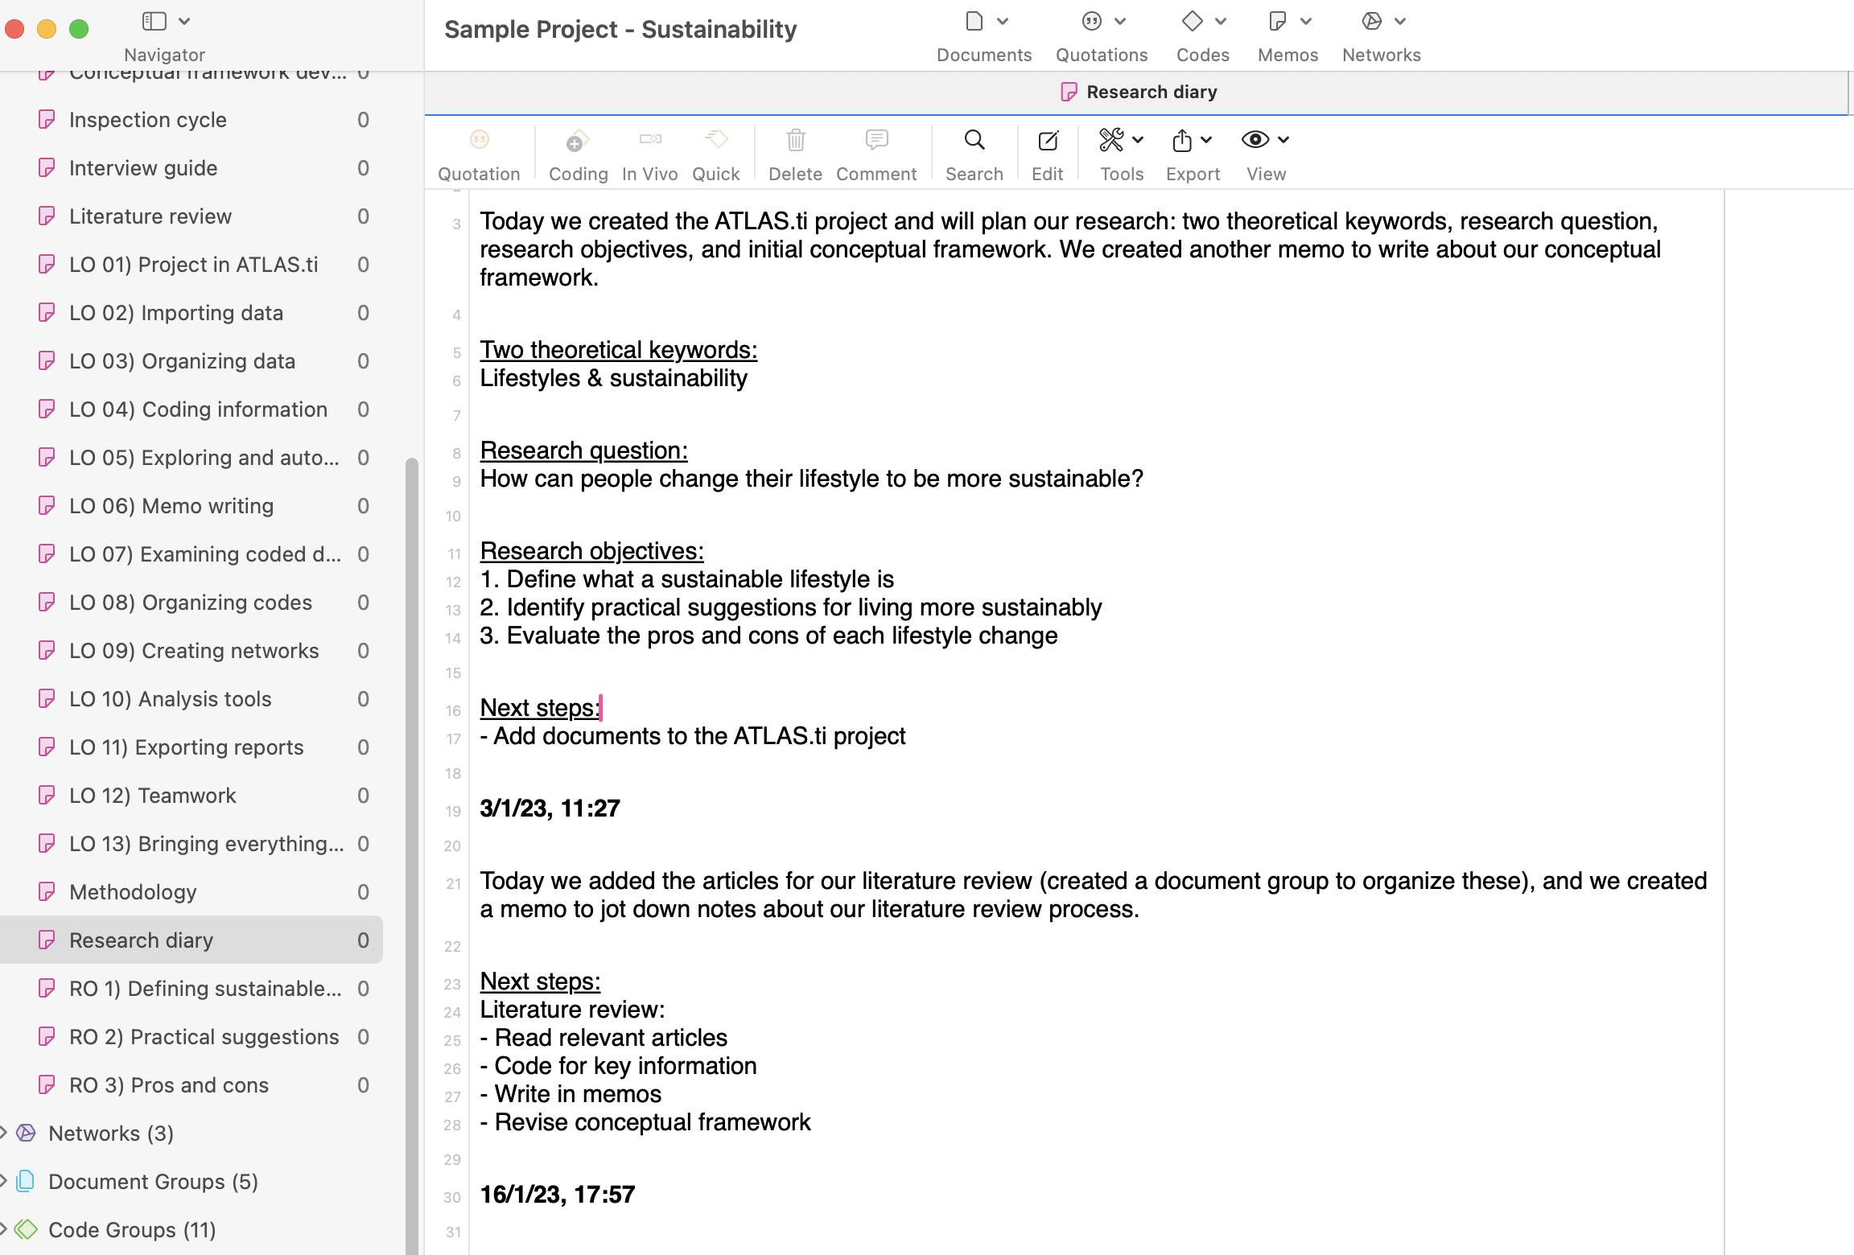Click the Coding tool icon
Image resolution: width=1854 pixels, height=1255 pixels.
(578, 140)
